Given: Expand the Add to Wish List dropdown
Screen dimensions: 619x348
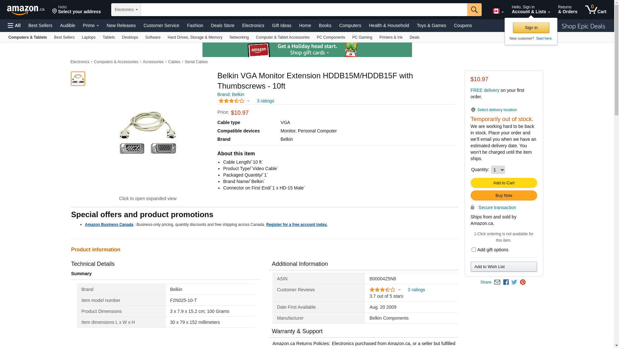Looking at the screenshot, I should (x=504, y=267).
